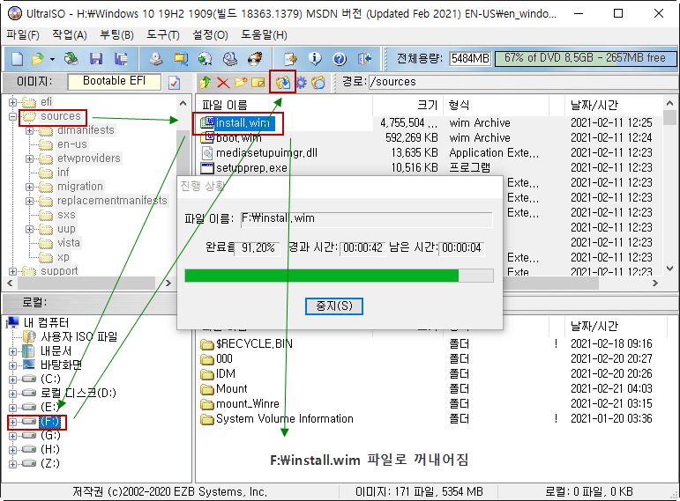This screenshot has width=680, height=501.
Task: Click the Open image folder icon
Action: point(37,58)
